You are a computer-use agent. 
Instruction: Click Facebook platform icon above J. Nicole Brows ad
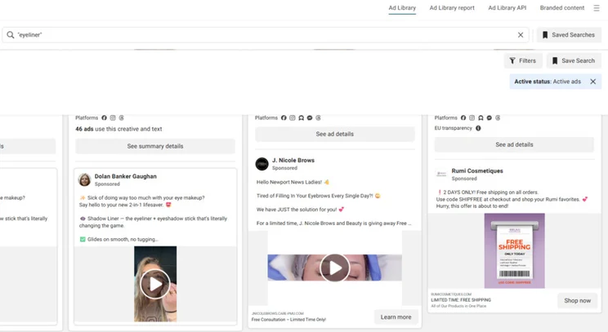point(284,117)
